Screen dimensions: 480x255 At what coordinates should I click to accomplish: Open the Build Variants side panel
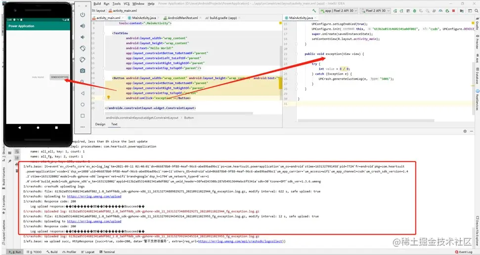click(x=3, y=179)
